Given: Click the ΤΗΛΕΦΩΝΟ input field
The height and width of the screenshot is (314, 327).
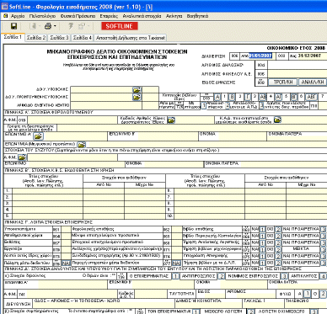Looking at the screenshot, I should click(307, 303).
